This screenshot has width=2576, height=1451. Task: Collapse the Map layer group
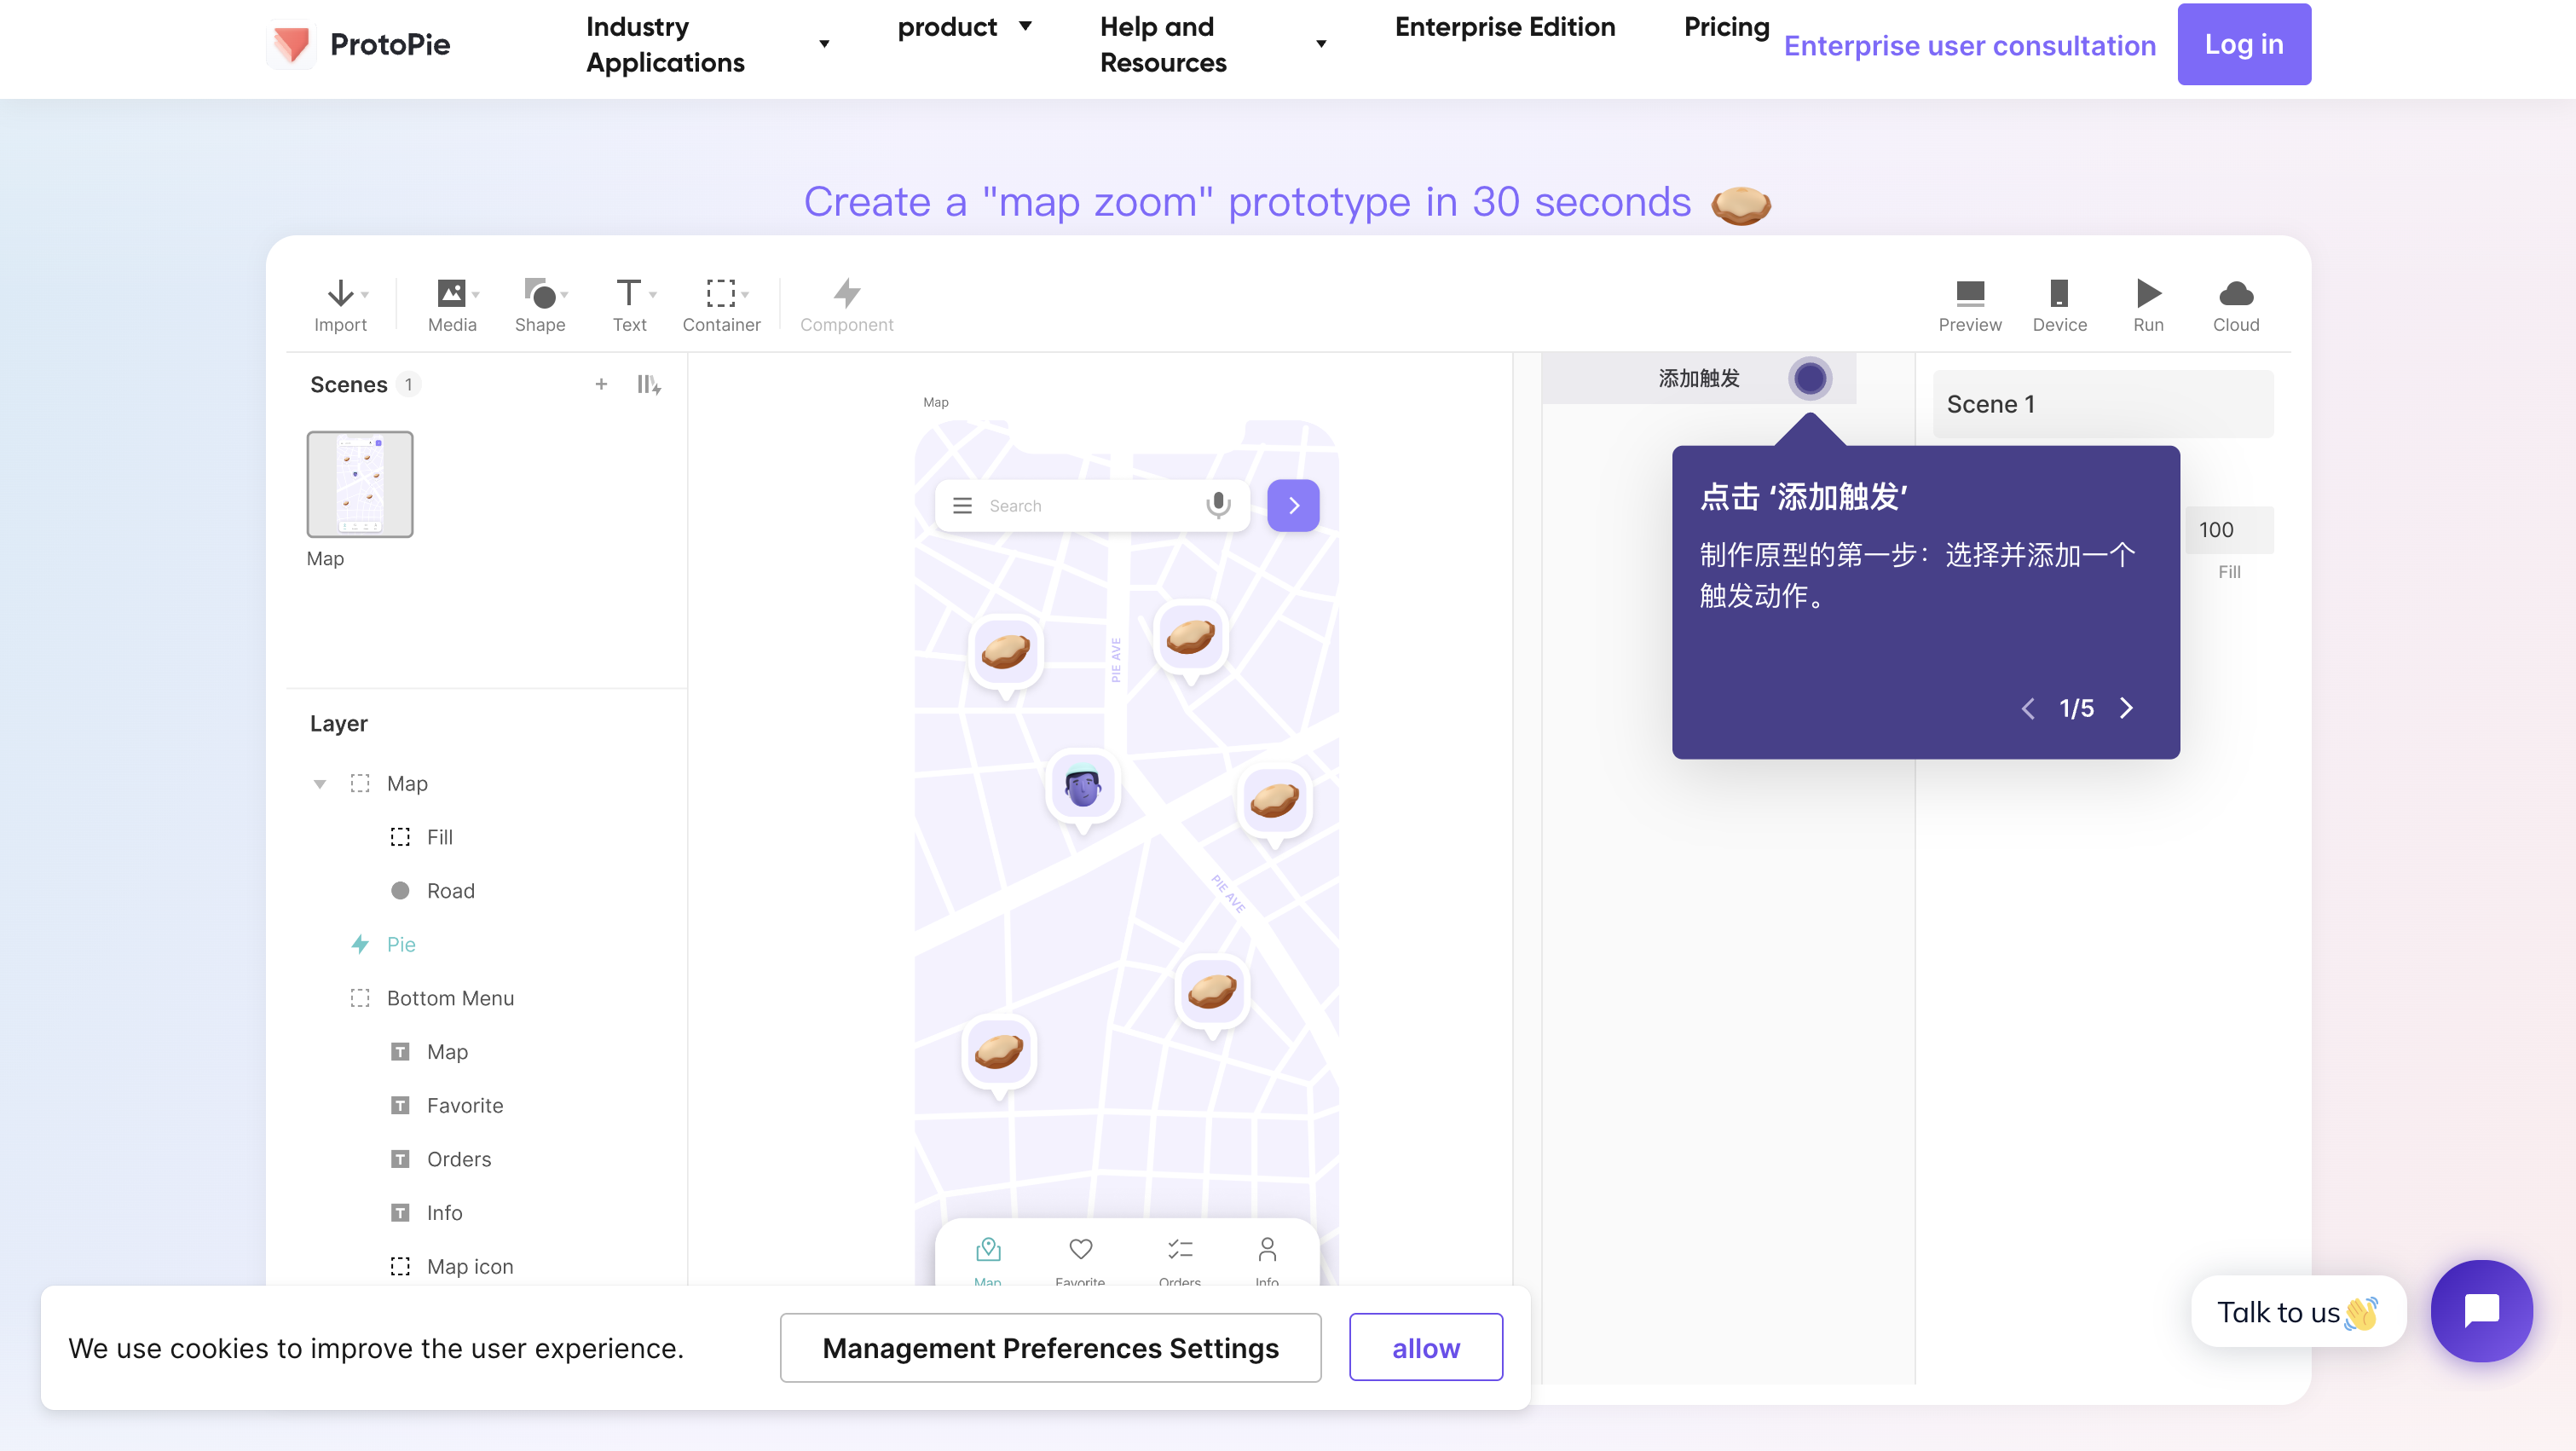320,784
